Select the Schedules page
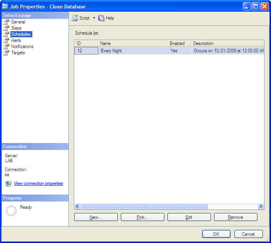Image resolution: width=271 pixels, height=243 pixels. point(21,34)
